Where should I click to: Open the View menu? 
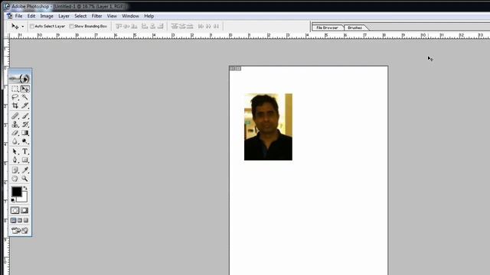point(112,16)
